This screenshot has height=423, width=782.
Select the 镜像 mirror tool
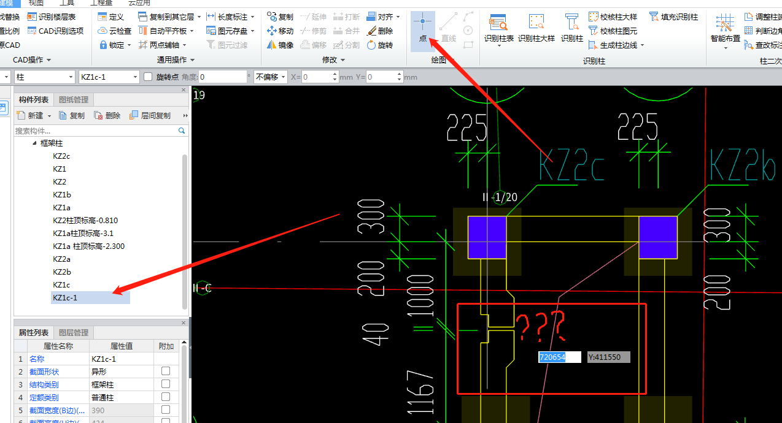(x=281, y=45)
